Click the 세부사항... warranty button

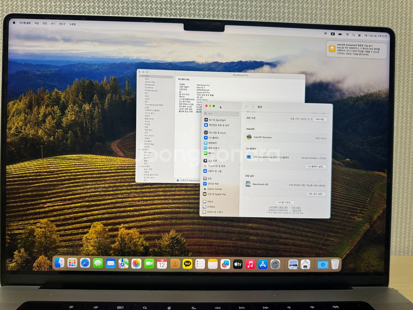pyautogui.click(x=320, y=119)
